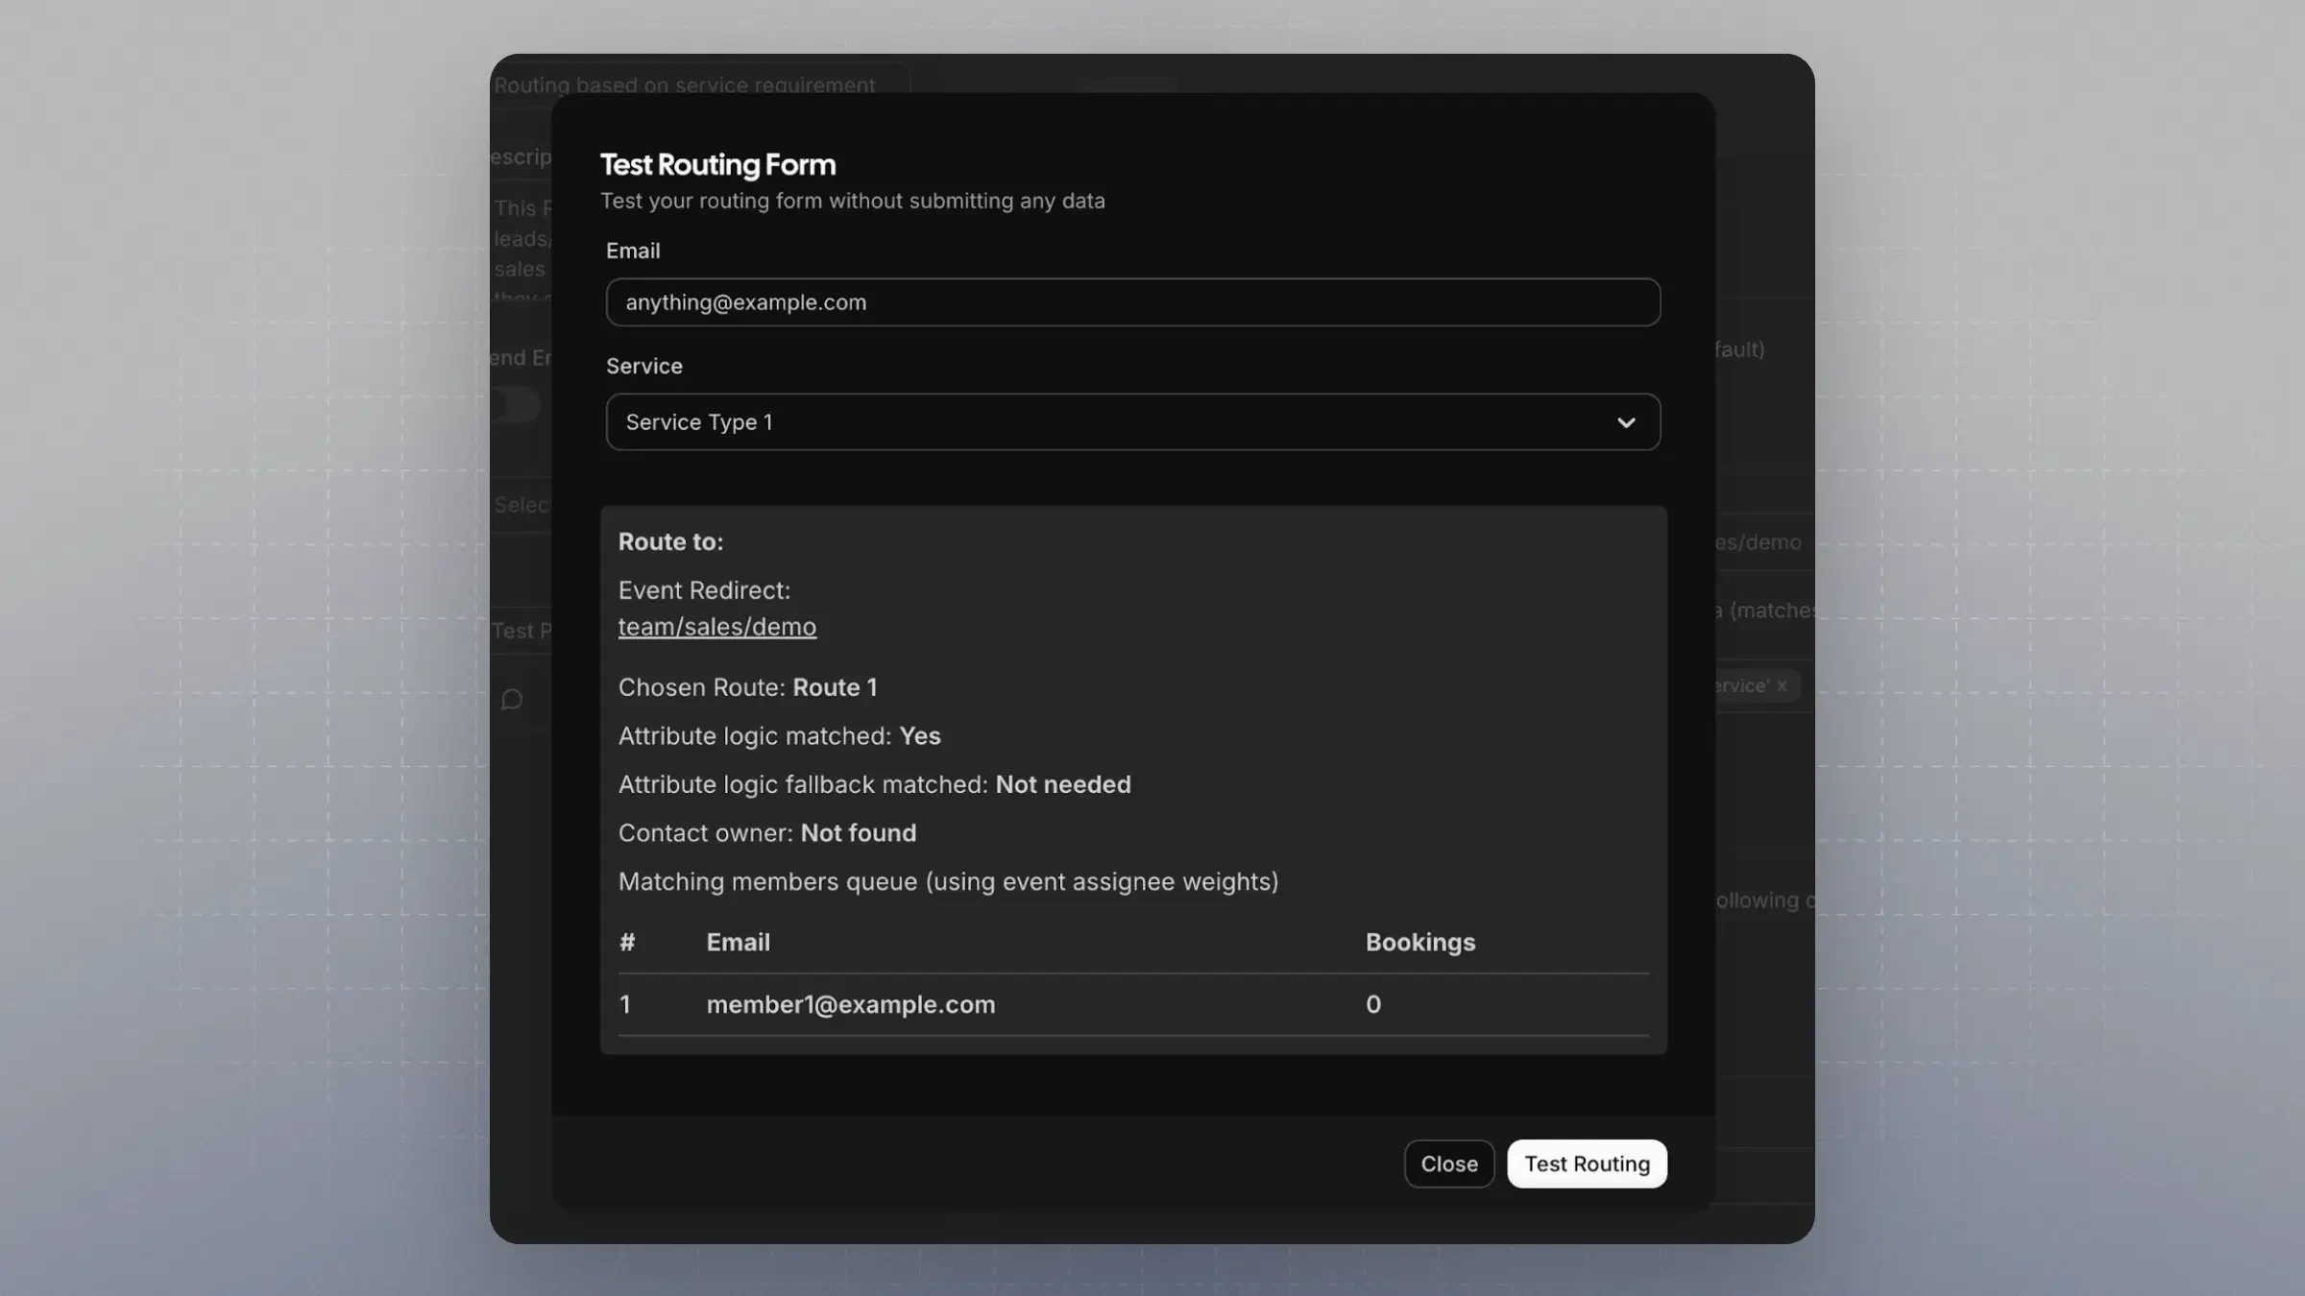The width and height of the screenshot is (2305, 1296).
Task: Click the partially visible 'Select' field behind the modal
Action: pos(522,505)
